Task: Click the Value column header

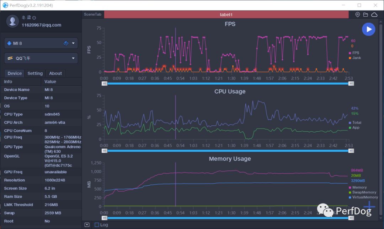Action: click(x=50, y=82)
